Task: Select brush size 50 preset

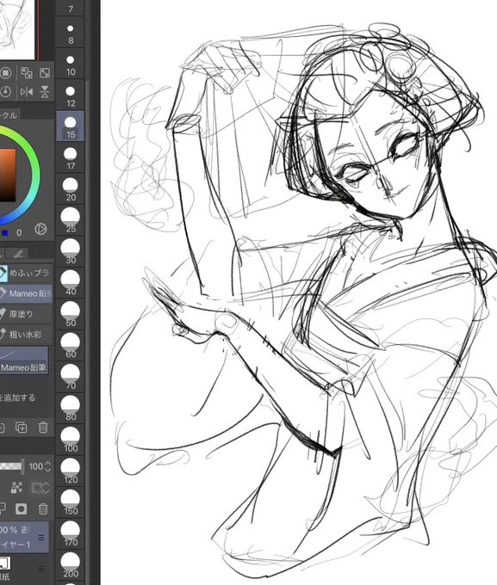Action: [x=71, y=315]
